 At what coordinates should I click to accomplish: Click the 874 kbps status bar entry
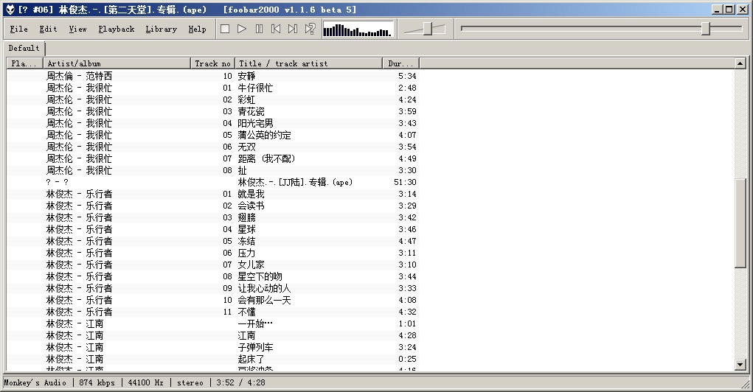coord(97,382)
